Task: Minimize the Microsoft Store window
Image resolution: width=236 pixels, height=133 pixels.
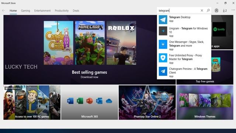Action: point(217,3)
